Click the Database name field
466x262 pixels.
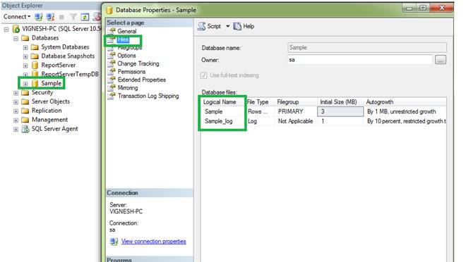(366, 47)
